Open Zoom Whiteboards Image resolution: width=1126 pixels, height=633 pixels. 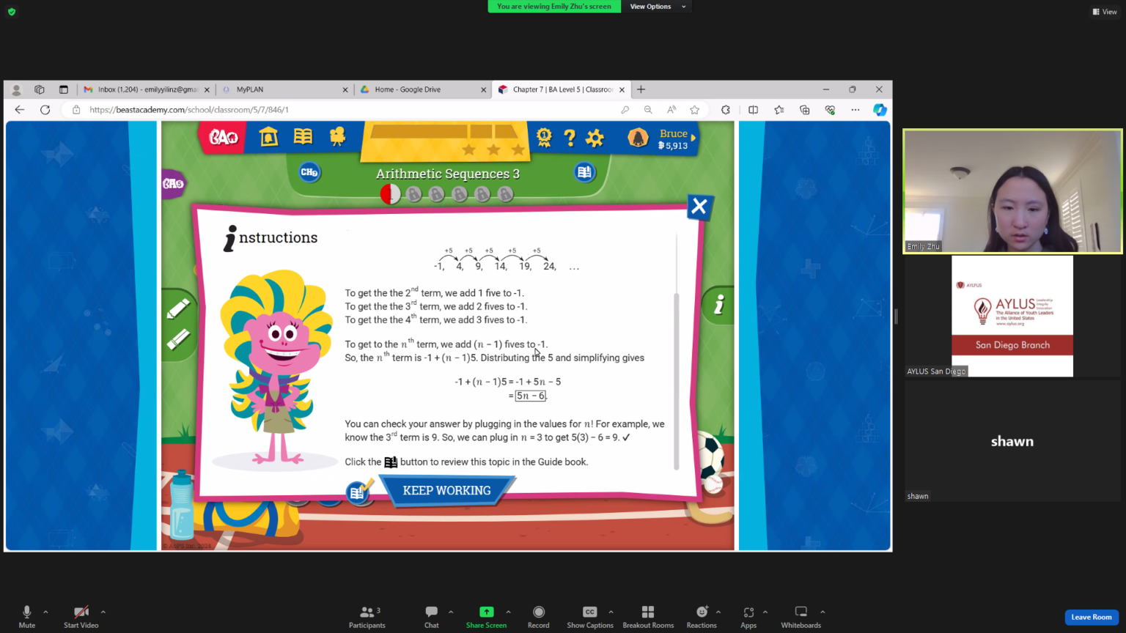click(x=801, y=617)
